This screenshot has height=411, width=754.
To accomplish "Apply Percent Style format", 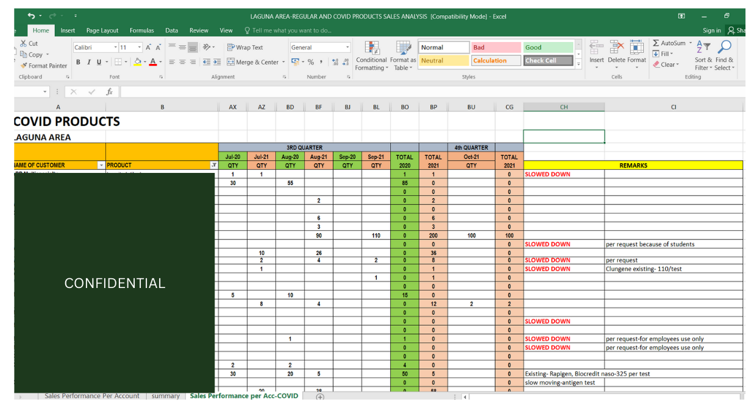I will pyautogui.click(x=311, y=62).
